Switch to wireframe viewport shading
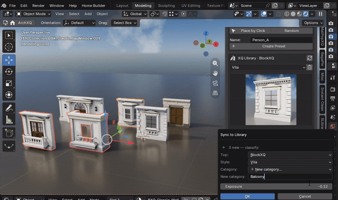Screen dimensions: 338x200 pos(287,14)
